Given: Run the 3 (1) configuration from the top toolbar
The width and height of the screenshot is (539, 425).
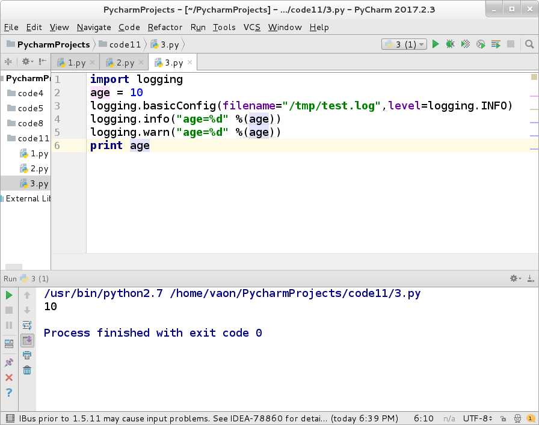Looking at the screenshot, I should (436, 44).
